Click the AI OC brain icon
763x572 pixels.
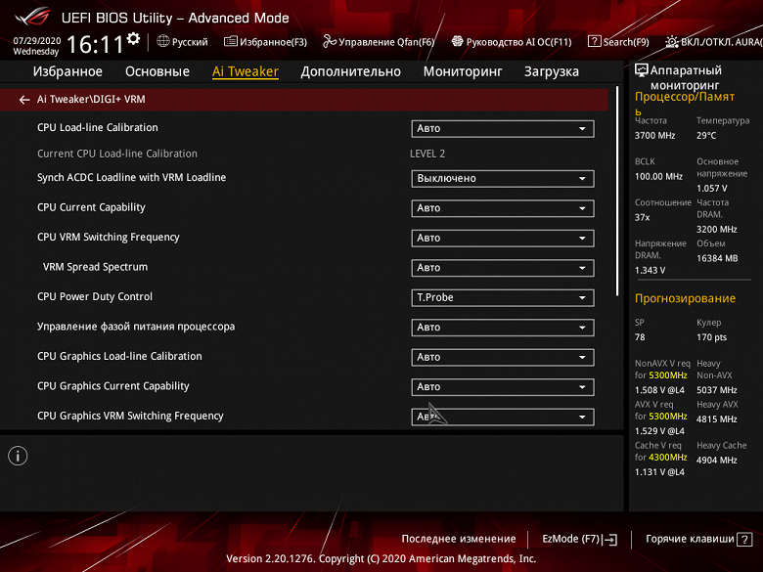point(457,41)
